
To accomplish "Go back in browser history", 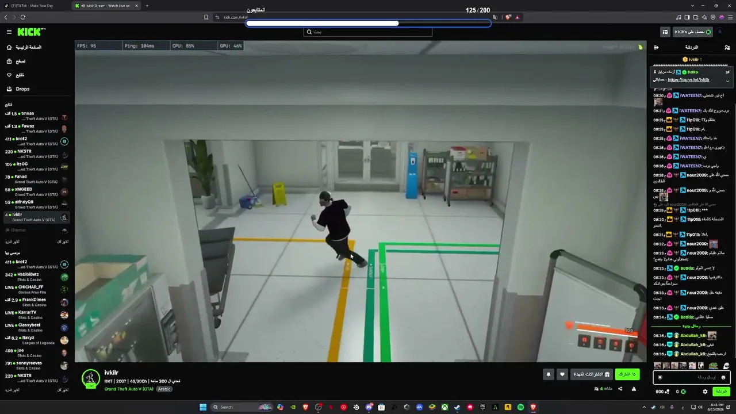I will point(6,17).
